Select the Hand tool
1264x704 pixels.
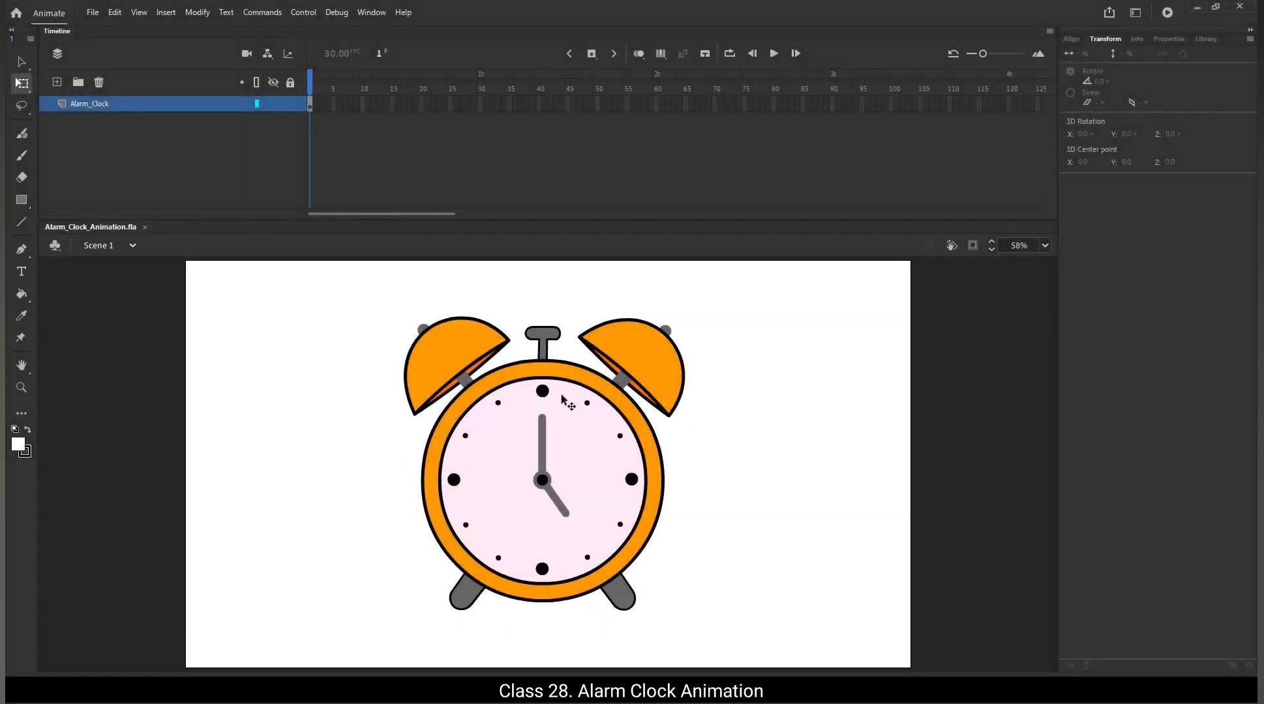point(22,365)
